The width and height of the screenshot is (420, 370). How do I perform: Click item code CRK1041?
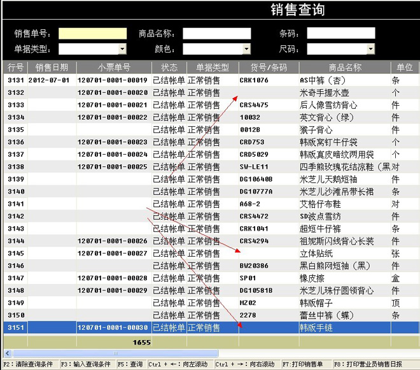point(254,229)
